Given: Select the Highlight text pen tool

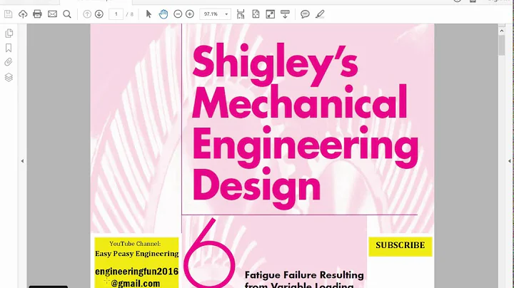Looking at the screenshot, I should tap(320, 14).
